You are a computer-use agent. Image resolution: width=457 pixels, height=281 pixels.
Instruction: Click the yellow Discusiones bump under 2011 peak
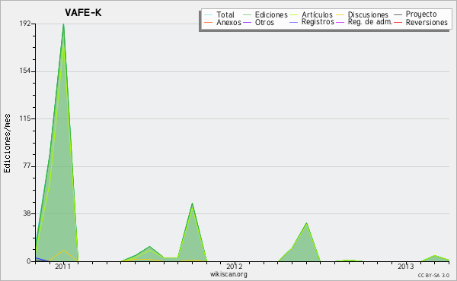click(x=63, y=251)
